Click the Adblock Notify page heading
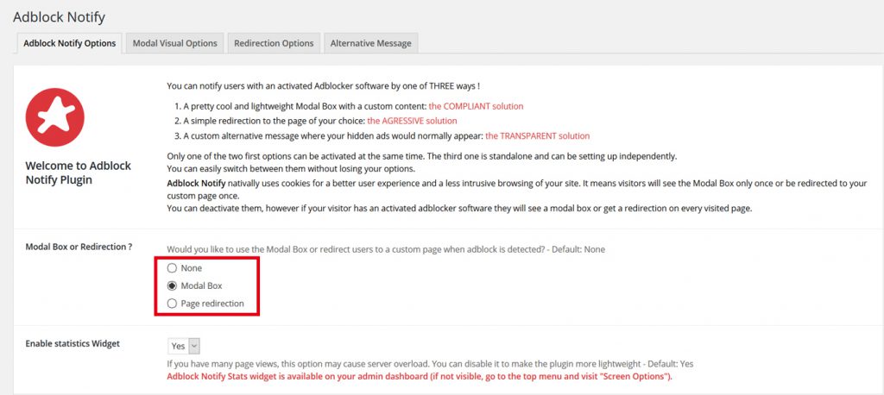Image resolution: width=884 pixels, height=395 pixels. 60,17
